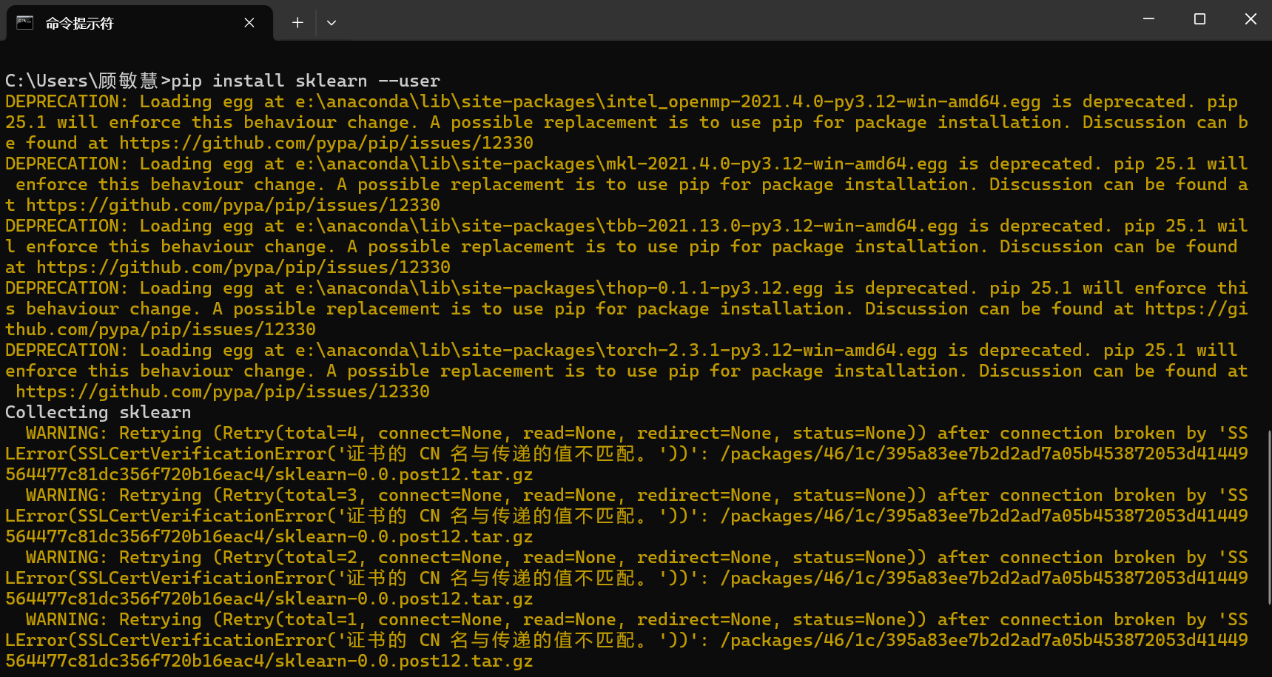The image size is (1272, 677).
Task: Click the maximize window icon
Action: [1199, 18]
